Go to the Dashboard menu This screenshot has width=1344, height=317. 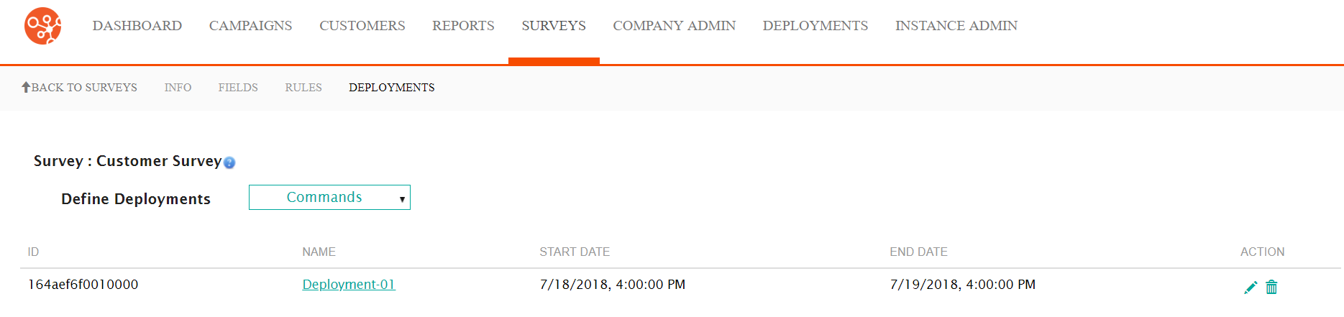pos(137,26)
